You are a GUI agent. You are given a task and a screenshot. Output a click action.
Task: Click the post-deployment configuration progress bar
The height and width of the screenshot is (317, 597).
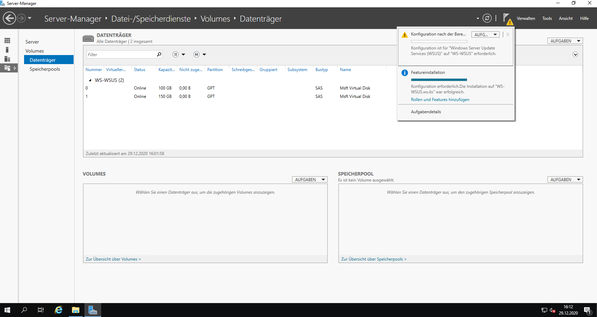(439, 41)
